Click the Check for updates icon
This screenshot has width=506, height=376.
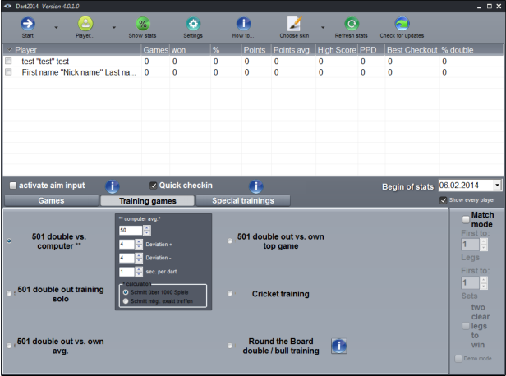[x=402, y=24]
